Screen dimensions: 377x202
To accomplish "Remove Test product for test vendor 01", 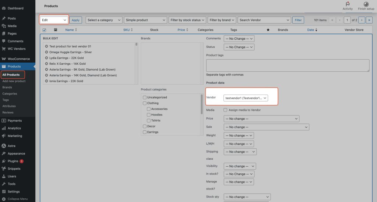I will click(x=46, y=46).
